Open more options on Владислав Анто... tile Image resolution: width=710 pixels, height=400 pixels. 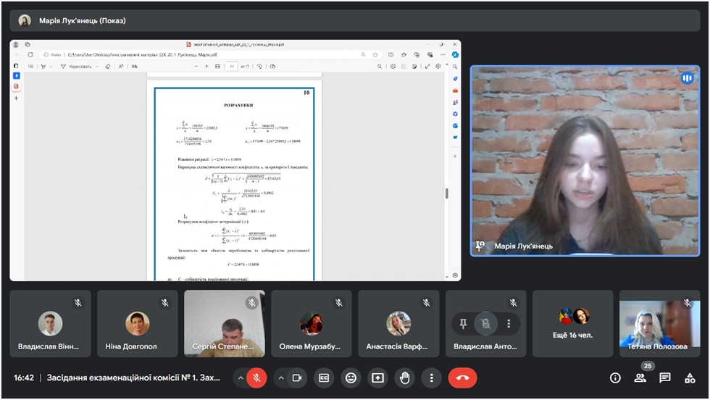click(x=509, y=323)
